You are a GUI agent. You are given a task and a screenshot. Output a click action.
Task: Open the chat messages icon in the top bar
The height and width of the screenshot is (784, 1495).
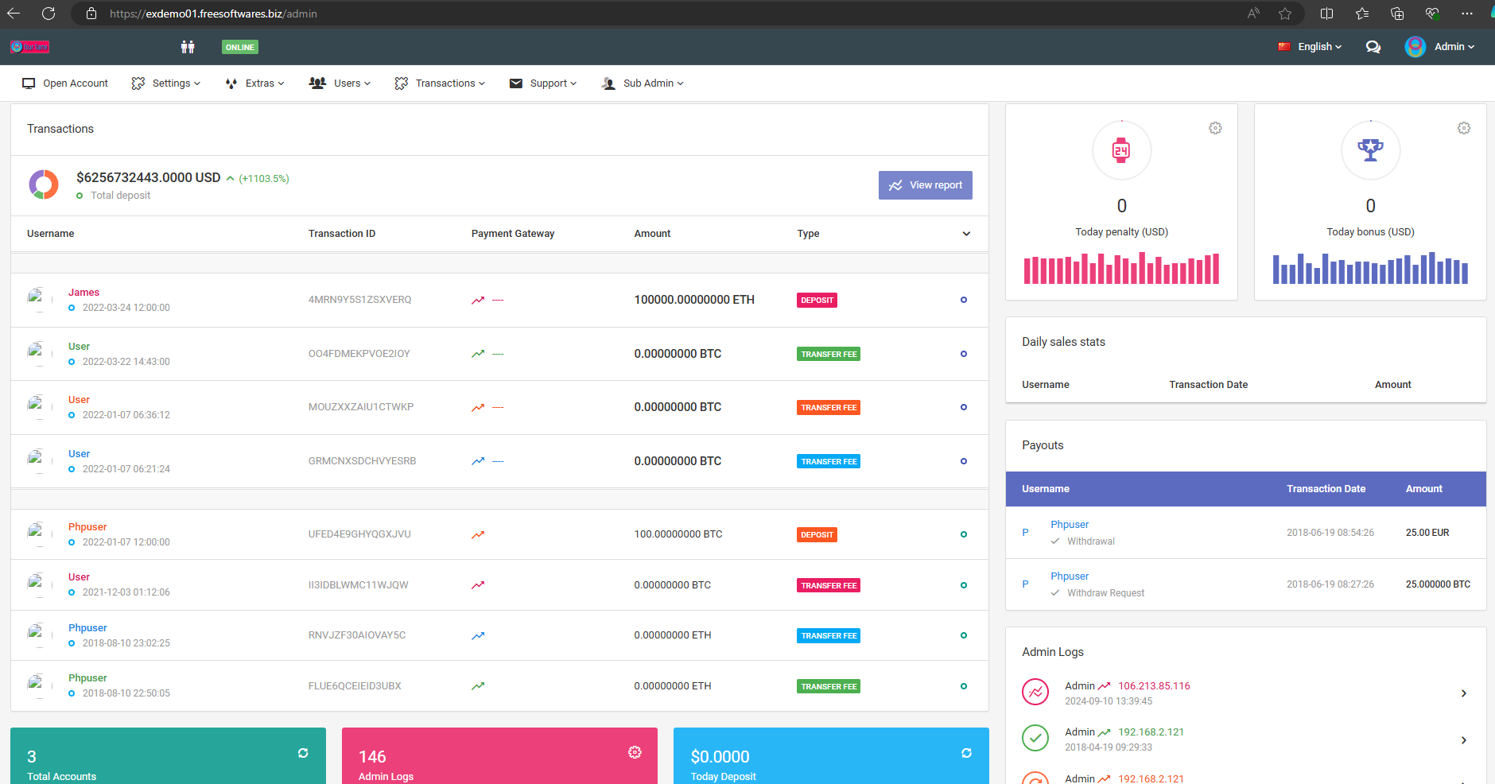pyautogui.click(x=1373, y=47)
